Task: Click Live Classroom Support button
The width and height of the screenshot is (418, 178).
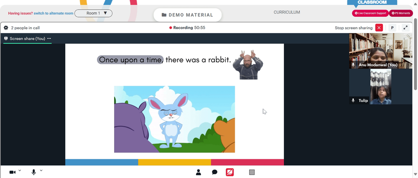Action: pyautogui.click(x=370, y=13)
